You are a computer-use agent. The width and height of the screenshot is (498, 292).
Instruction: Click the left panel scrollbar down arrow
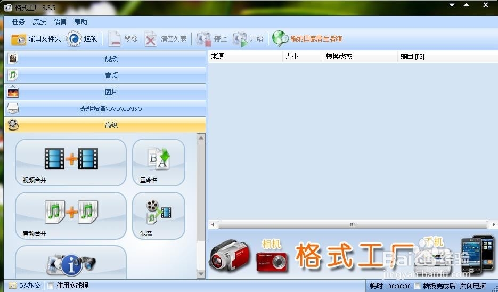pos(201,273)
